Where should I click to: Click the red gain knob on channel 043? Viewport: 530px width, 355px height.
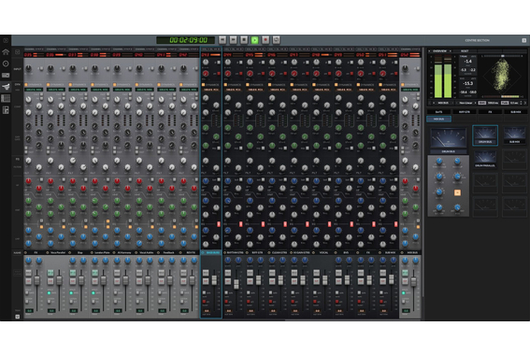coord(206,73)
